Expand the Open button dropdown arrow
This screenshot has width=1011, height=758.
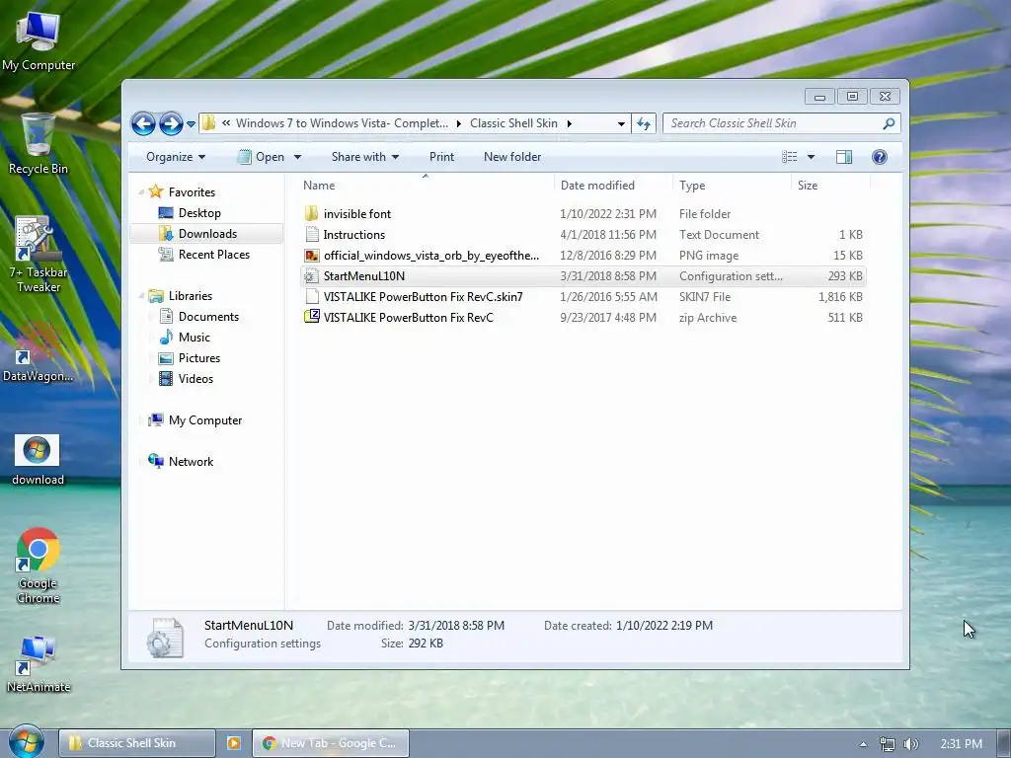[297, 157]
